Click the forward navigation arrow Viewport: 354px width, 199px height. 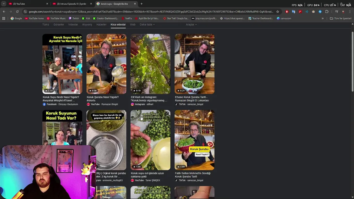pos(11,12)
